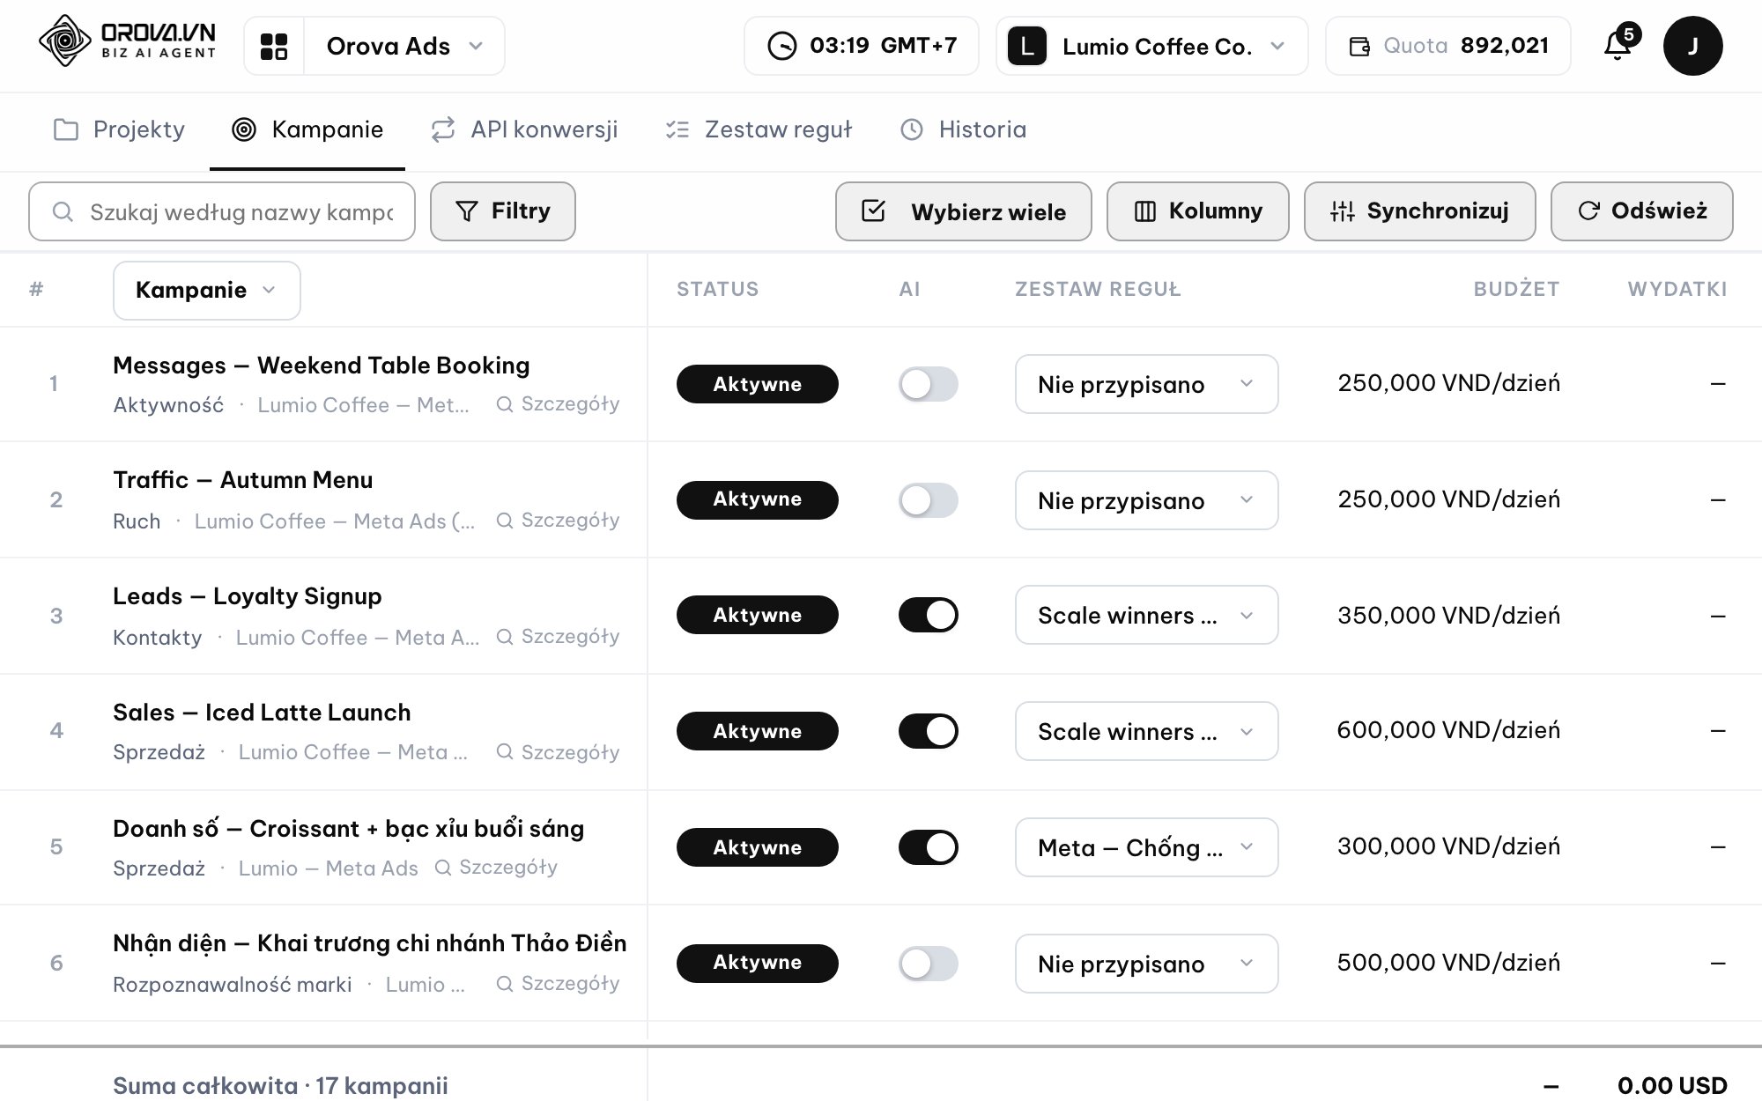Click the Synchronizuj button

click(x=1420, y=211)
